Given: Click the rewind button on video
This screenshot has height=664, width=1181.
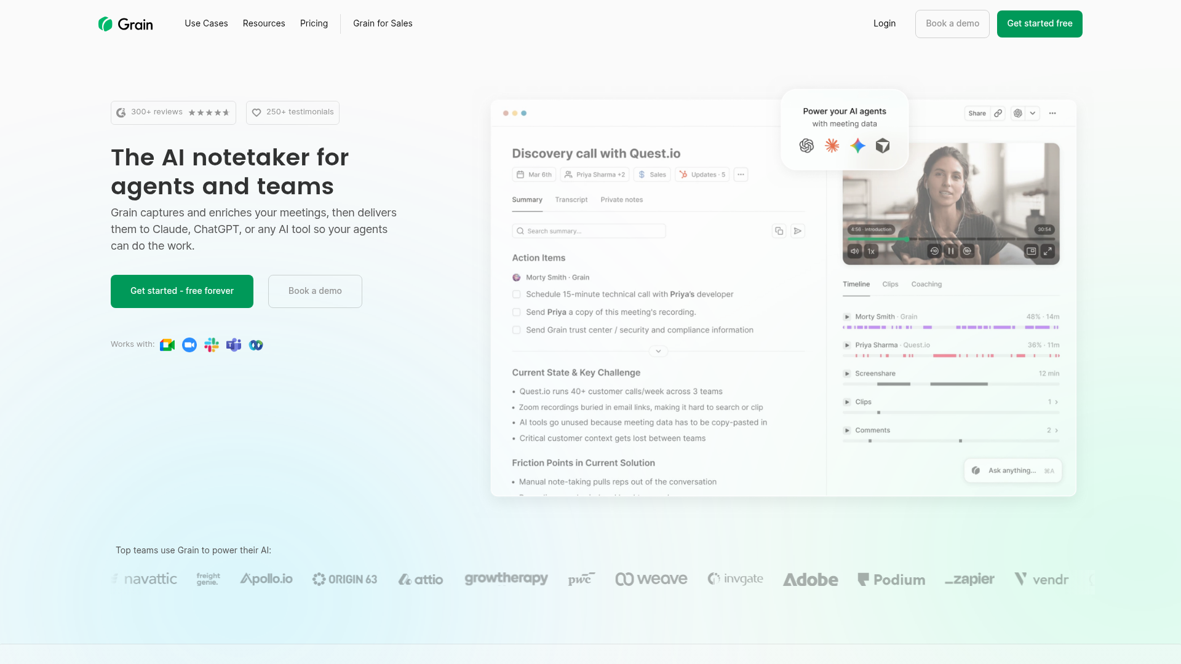Looking at the screenshot, I should 934,251.
